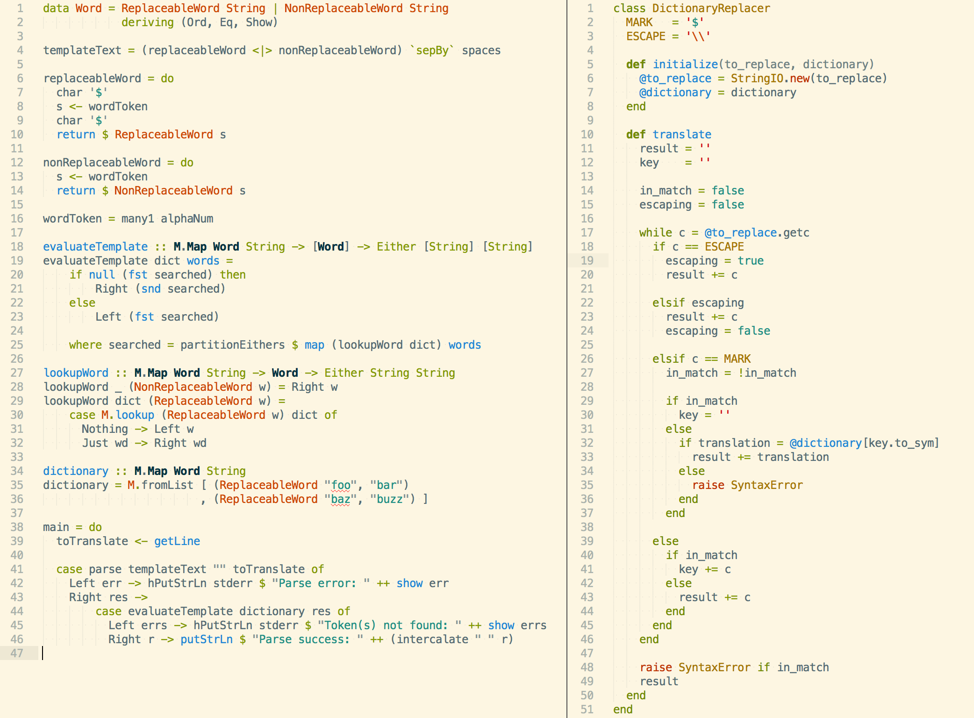Click 'M.fromList' in the dictionary definition

(x=160, y=485)
